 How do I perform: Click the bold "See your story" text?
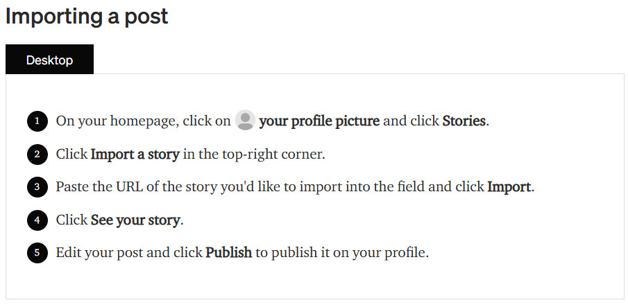[x=135, y=220]
